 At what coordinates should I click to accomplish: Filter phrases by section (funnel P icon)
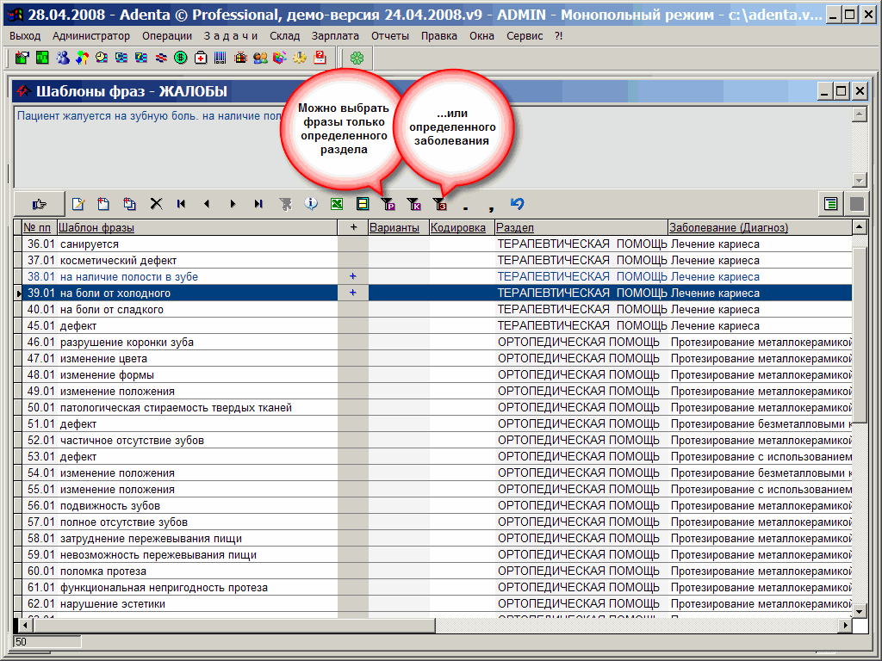tap(388, 204)
